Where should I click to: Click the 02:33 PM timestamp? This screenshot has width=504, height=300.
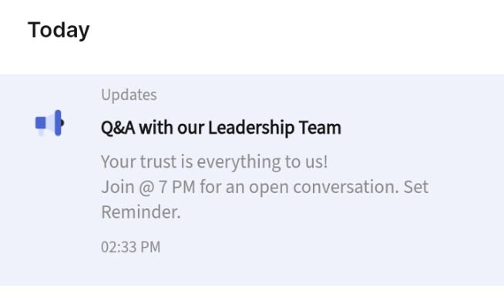click(130, 247)
